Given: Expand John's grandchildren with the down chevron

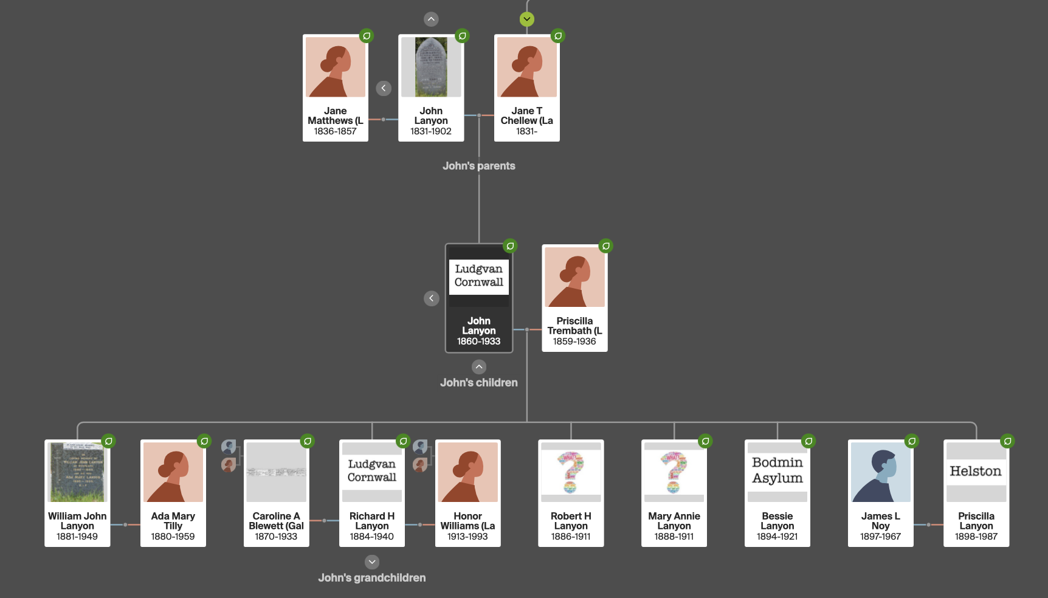Looking at the screenshot, I should [x=372, y=562].
